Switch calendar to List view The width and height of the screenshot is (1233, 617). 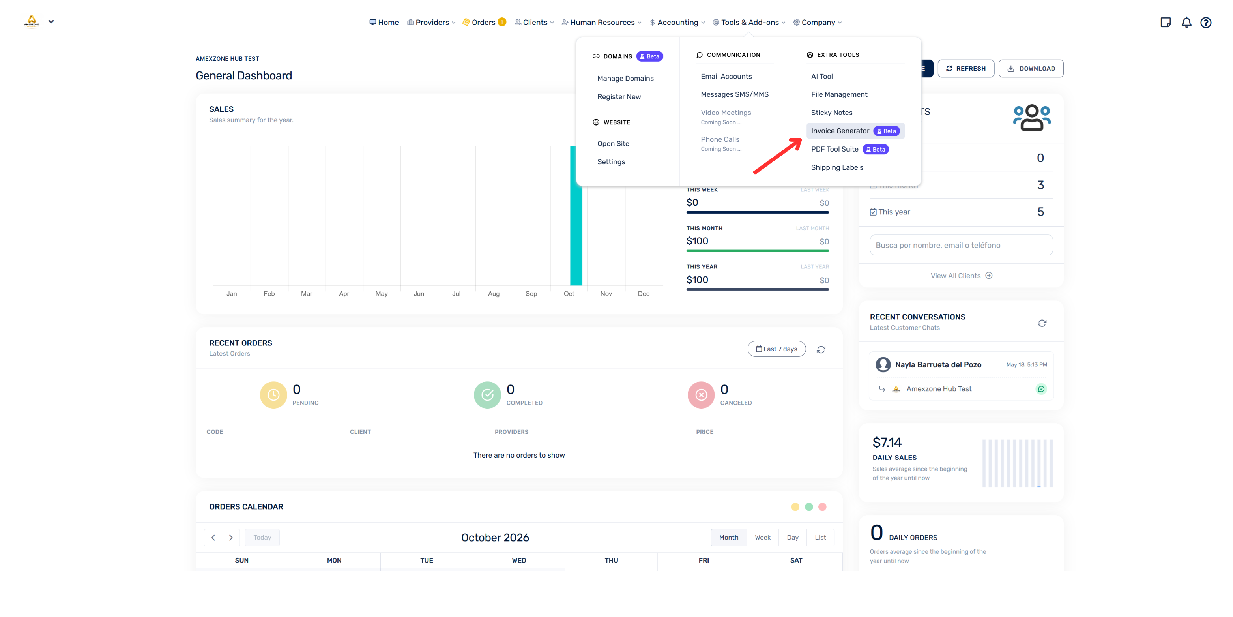click(x=820, y=538)
